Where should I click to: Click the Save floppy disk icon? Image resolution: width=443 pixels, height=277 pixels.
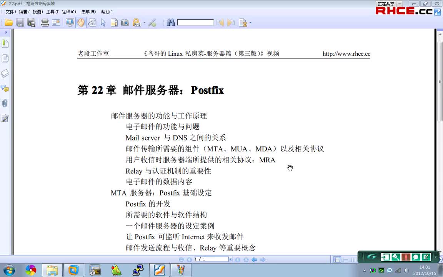[x=20, y=23]
